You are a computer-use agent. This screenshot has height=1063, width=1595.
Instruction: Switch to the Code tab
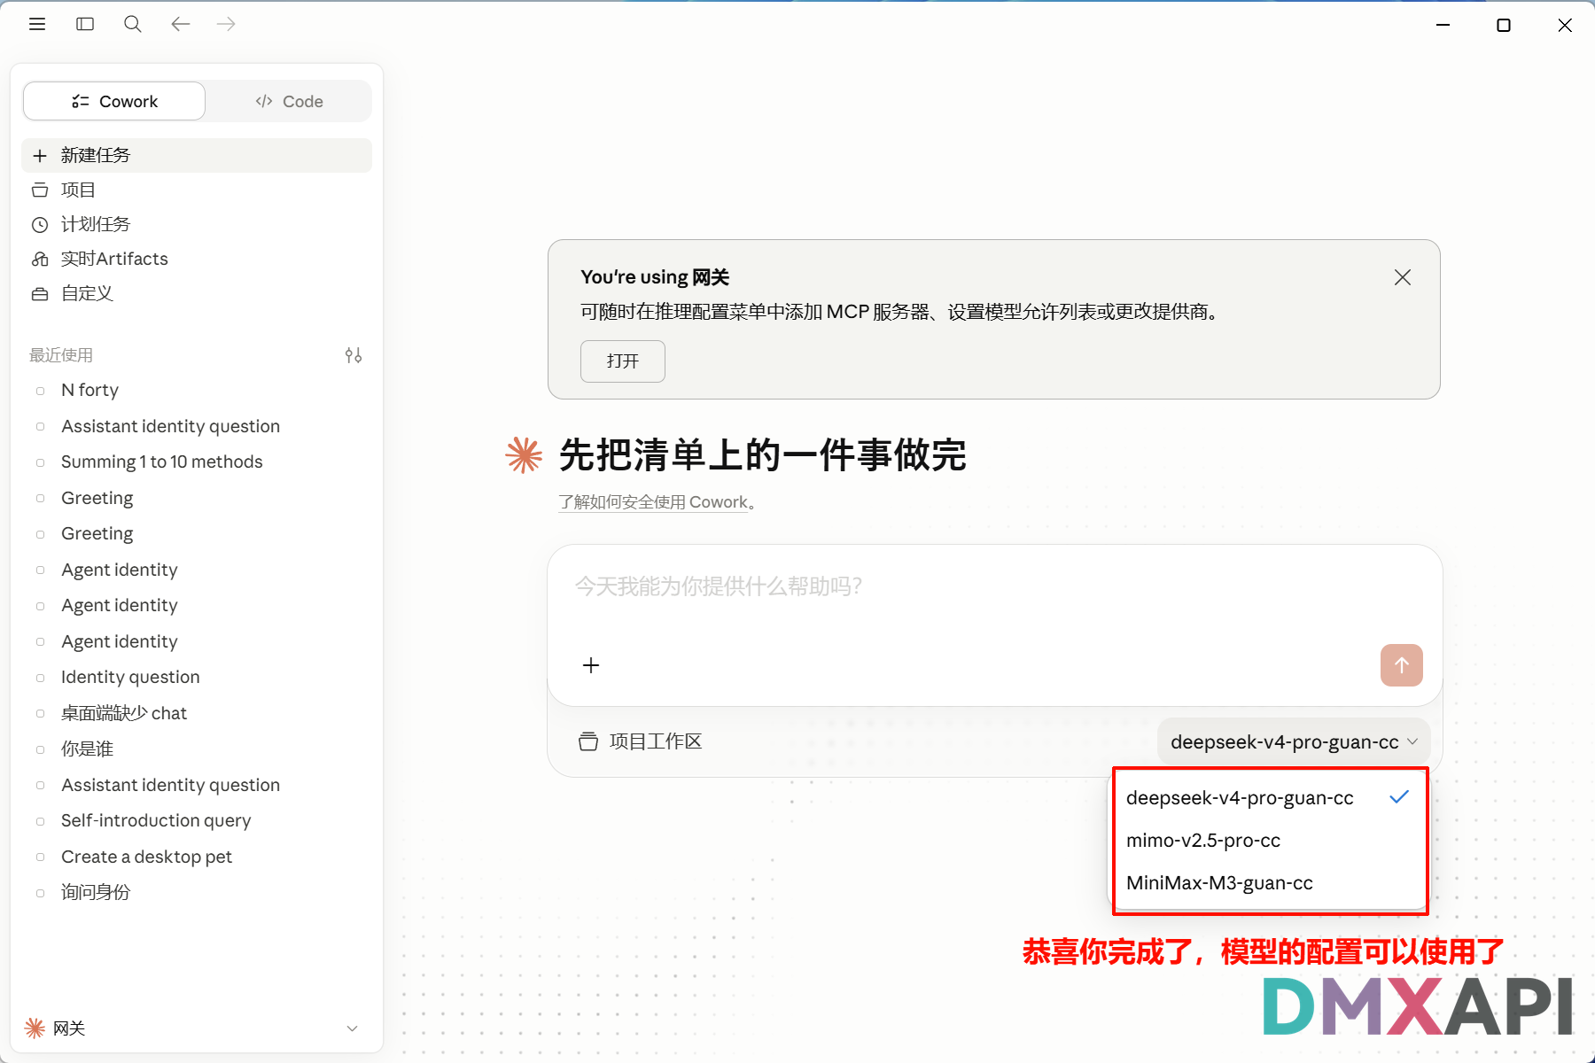point(289,101)
